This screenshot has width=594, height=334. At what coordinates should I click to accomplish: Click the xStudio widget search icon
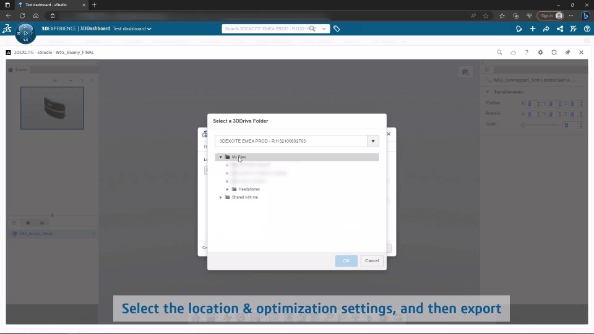[500, 52]
